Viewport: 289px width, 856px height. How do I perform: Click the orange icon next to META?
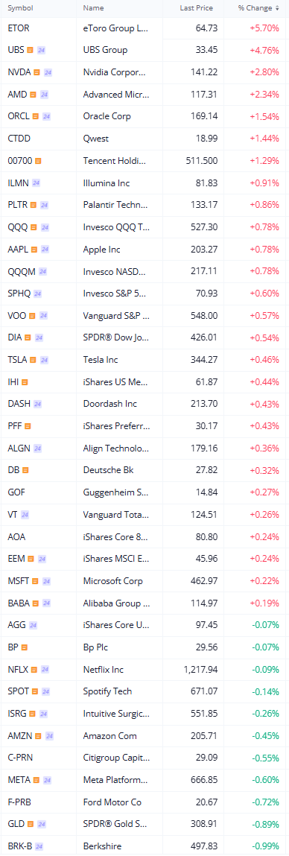36,779
